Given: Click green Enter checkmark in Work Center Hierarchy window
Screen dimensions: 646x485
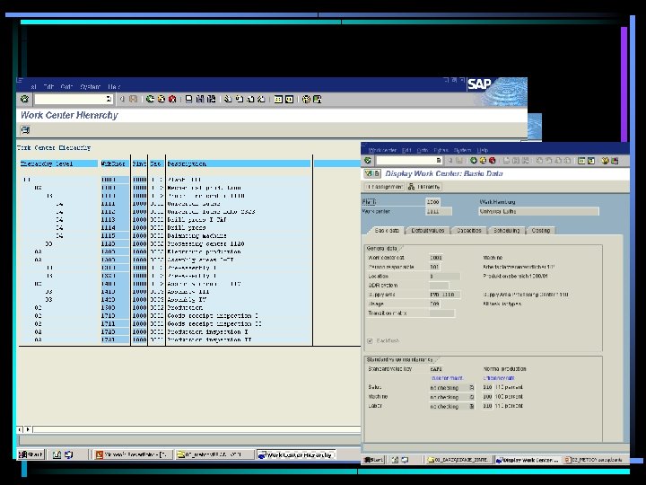Looking at the screenshot, I should pos(24,99).
